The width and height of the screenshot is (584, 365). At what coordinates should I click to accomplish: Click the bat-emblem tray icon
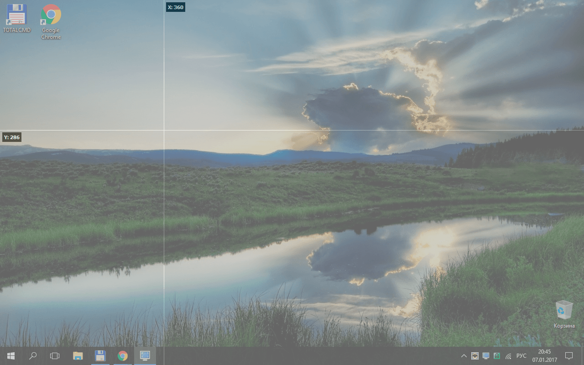[475, 356]
